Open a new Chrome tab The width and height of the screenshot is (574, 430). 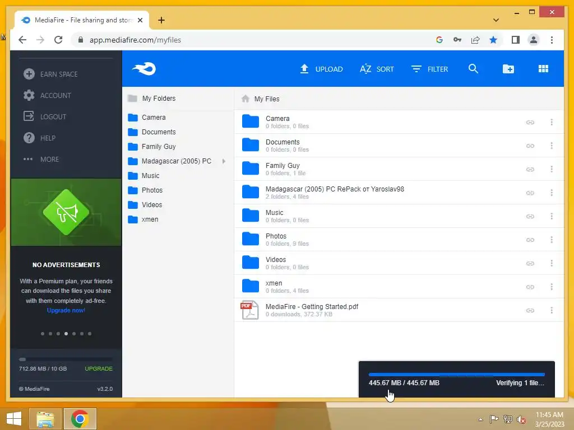[161, 20]
